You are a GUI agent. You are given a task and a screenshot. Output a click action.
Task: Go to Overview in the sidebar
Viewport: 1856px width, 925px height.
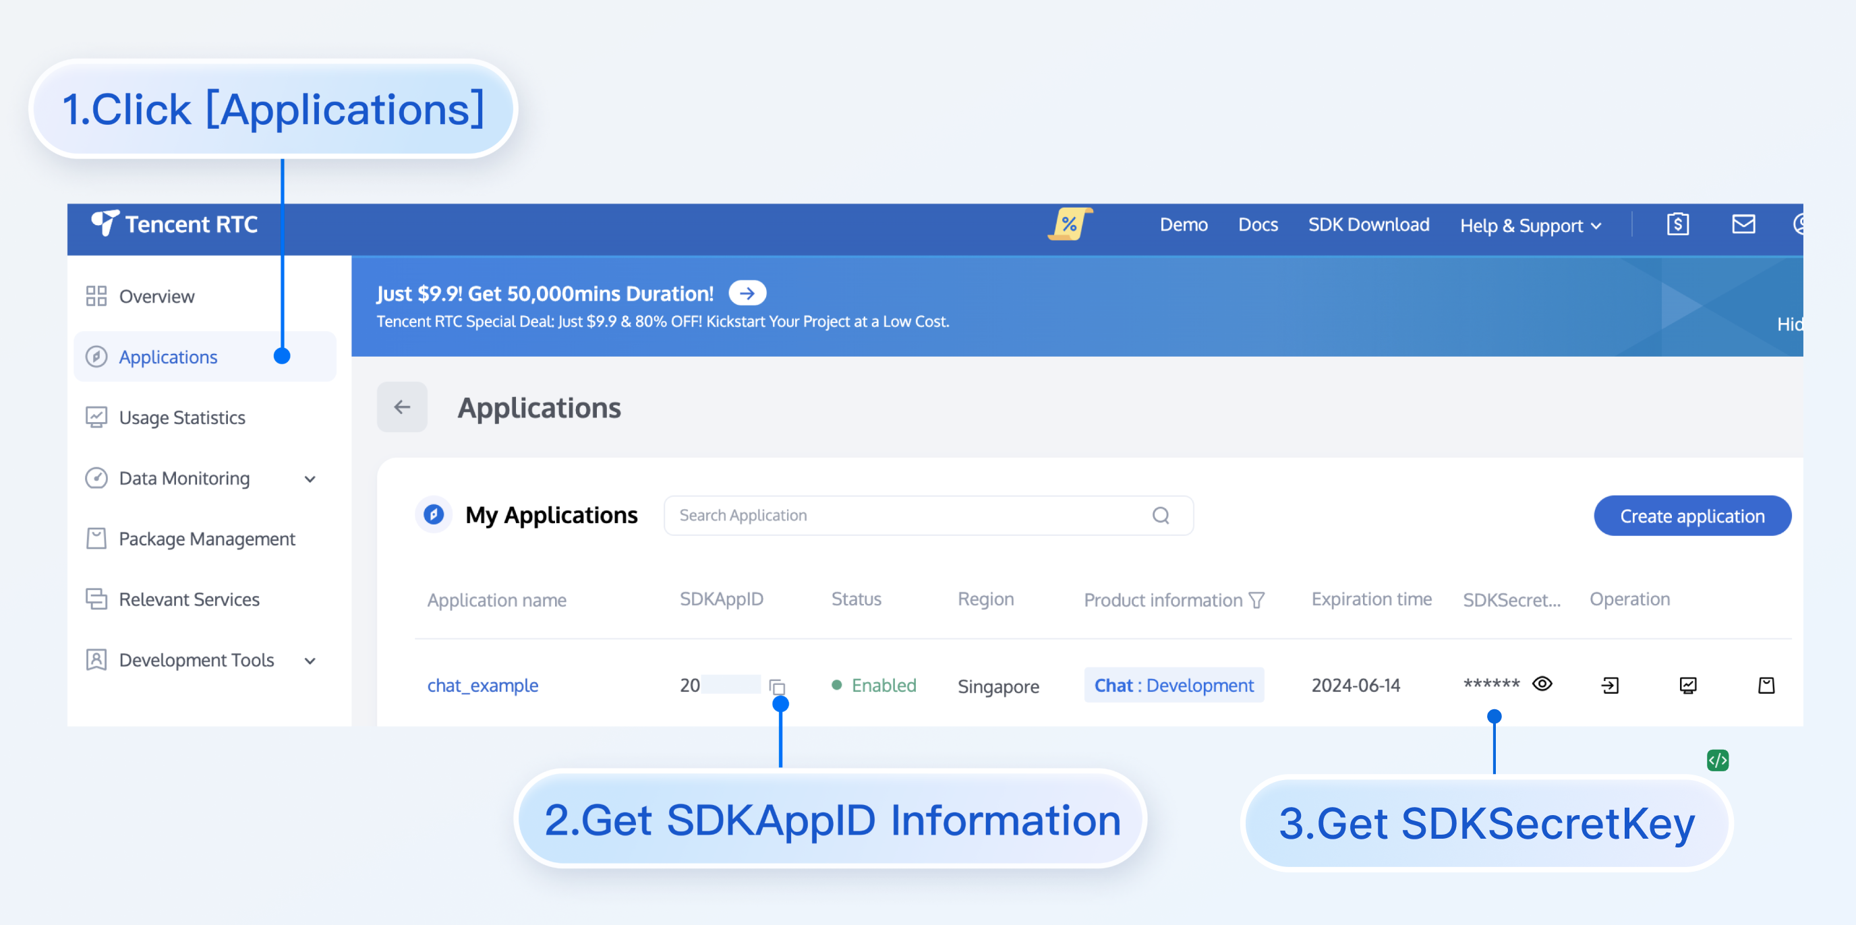(156, 296)
